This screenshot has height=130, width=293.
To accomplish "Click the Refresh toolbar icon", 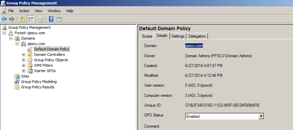I will (x=41, y=19).
